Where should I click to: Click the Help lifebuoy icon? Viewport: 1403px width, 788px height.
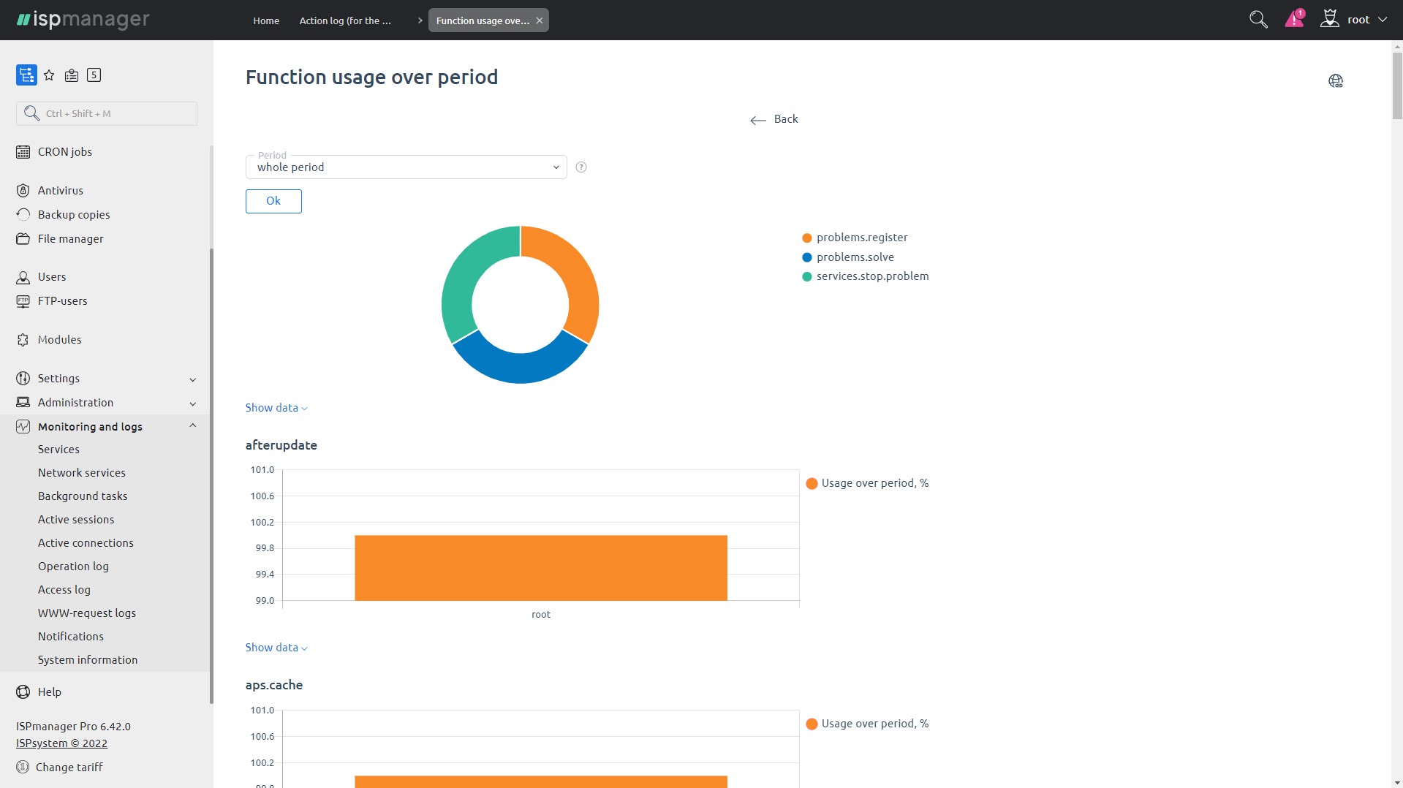coord(23,692)
